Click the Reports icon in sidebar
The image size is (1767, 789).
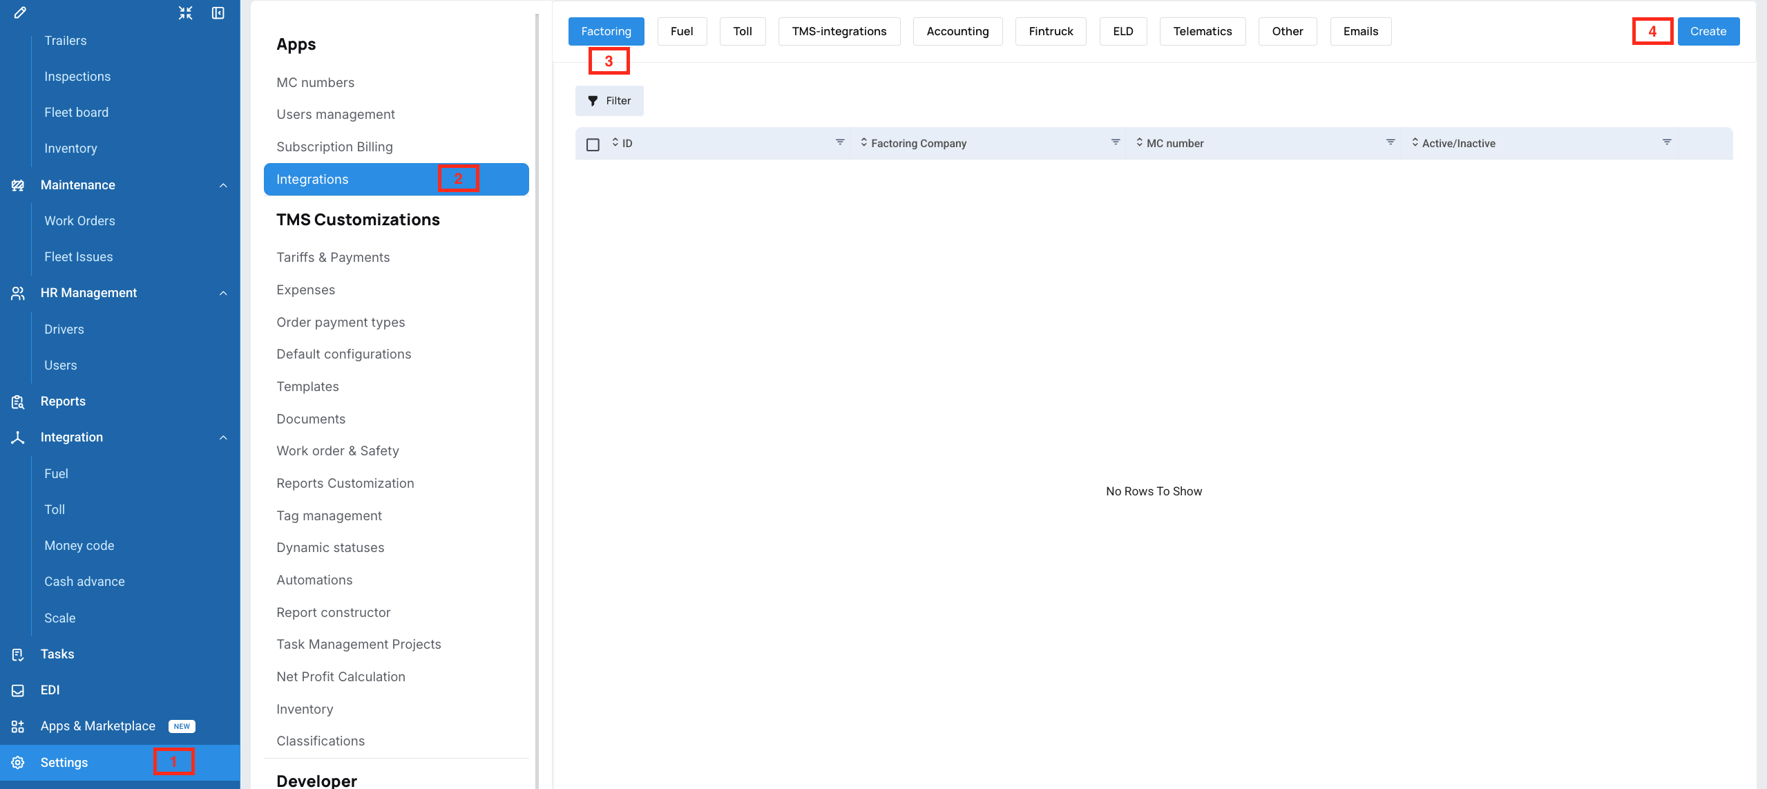[x=18, y=401]
